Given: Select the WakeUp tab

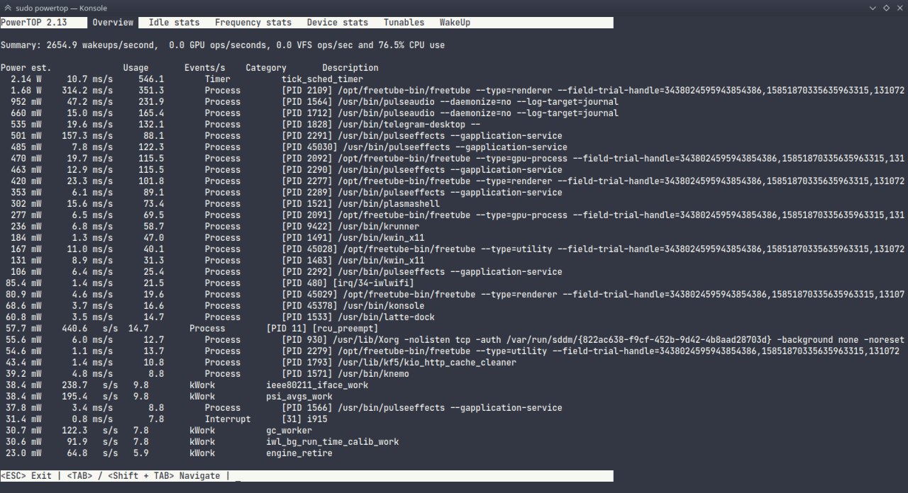Looking at the screenshot, I should tap(455, 23).
